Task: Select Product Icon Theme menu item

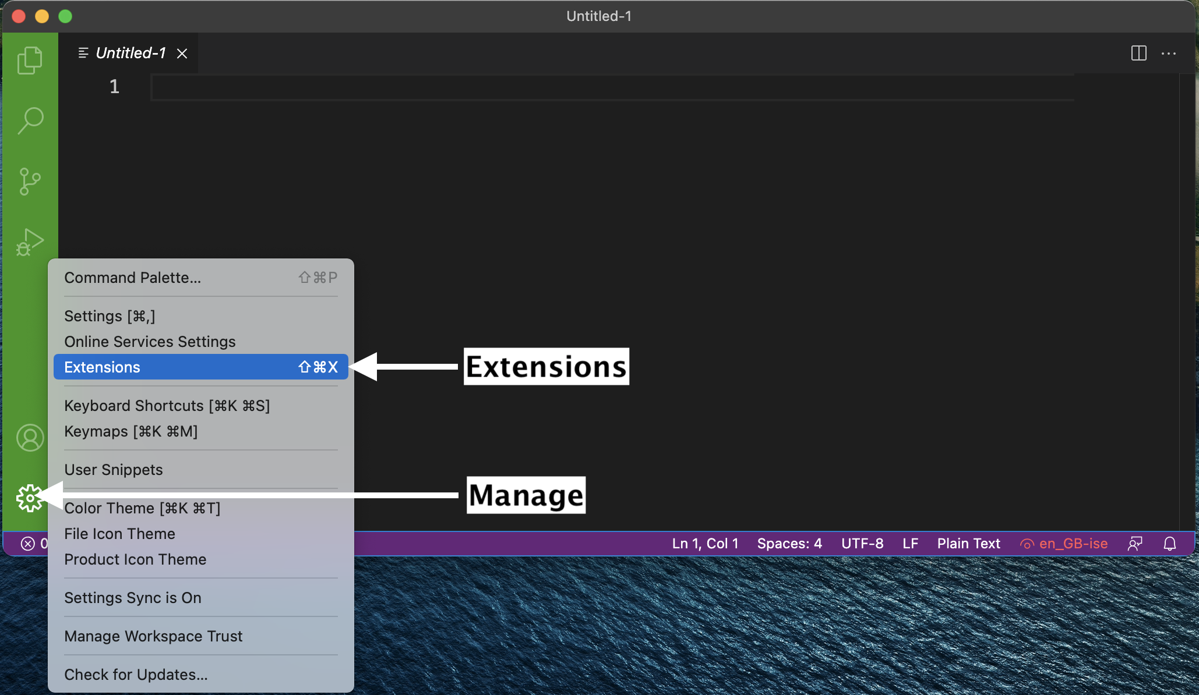Action: click(201, 559)
